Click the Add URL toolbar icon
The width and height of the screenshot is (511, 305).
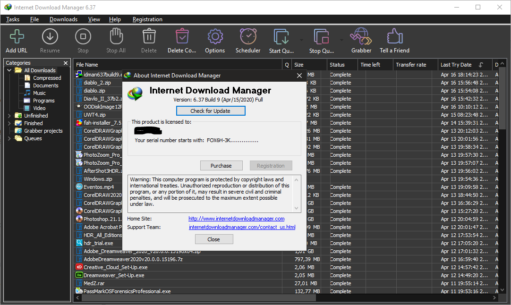coord(17,36)
